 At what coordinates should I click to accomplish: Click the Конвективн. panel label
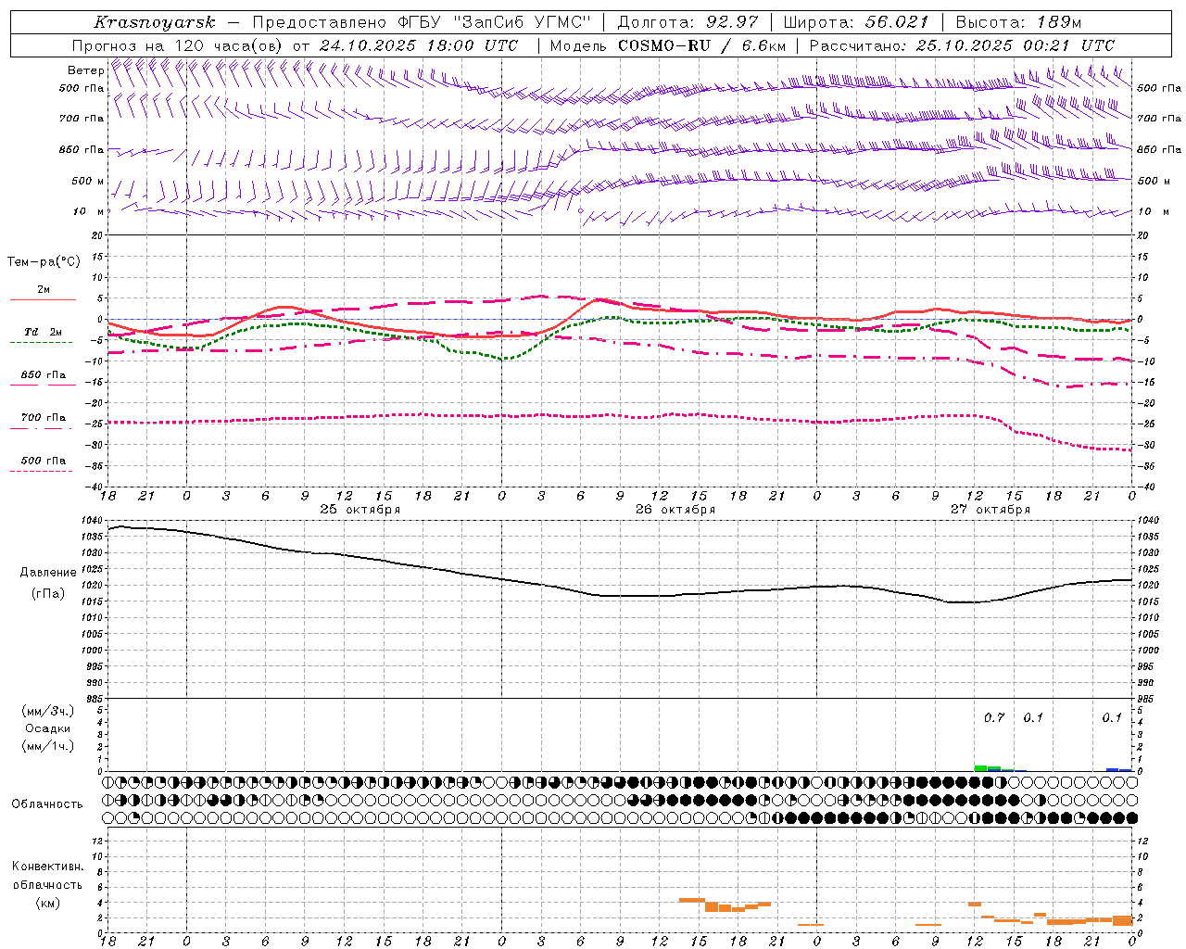pyautogui.click(x=47, y=867)
